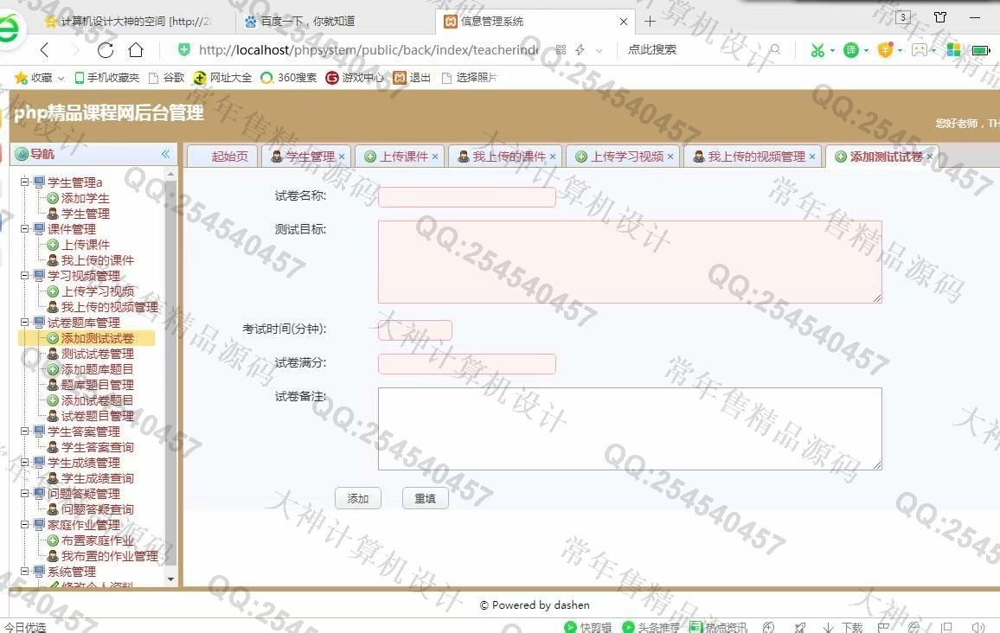The height and width of the screenshot is (633, 1000).
Task: Select 添加测试试卷 in navigation tree
Action: point(98,338)
